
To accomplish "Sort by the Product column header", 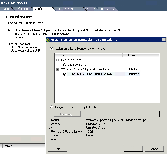I will 88,55.
